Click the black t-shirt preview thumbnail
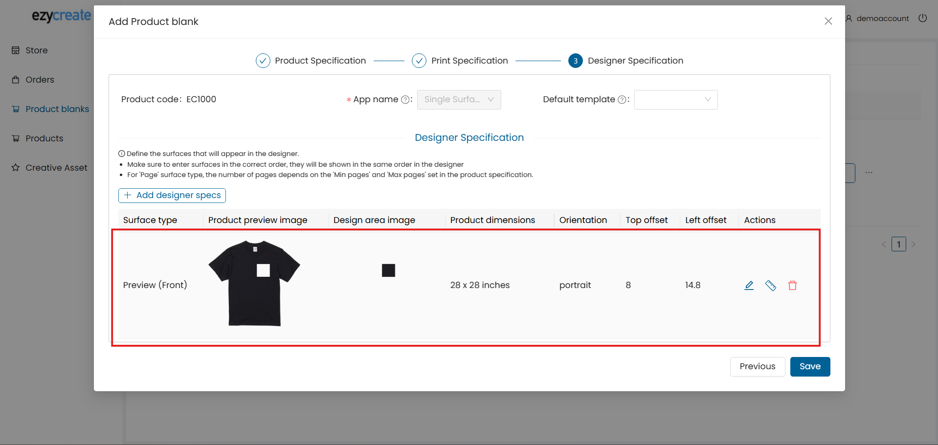Screen dimensions: 938x445 coord(254,283)
